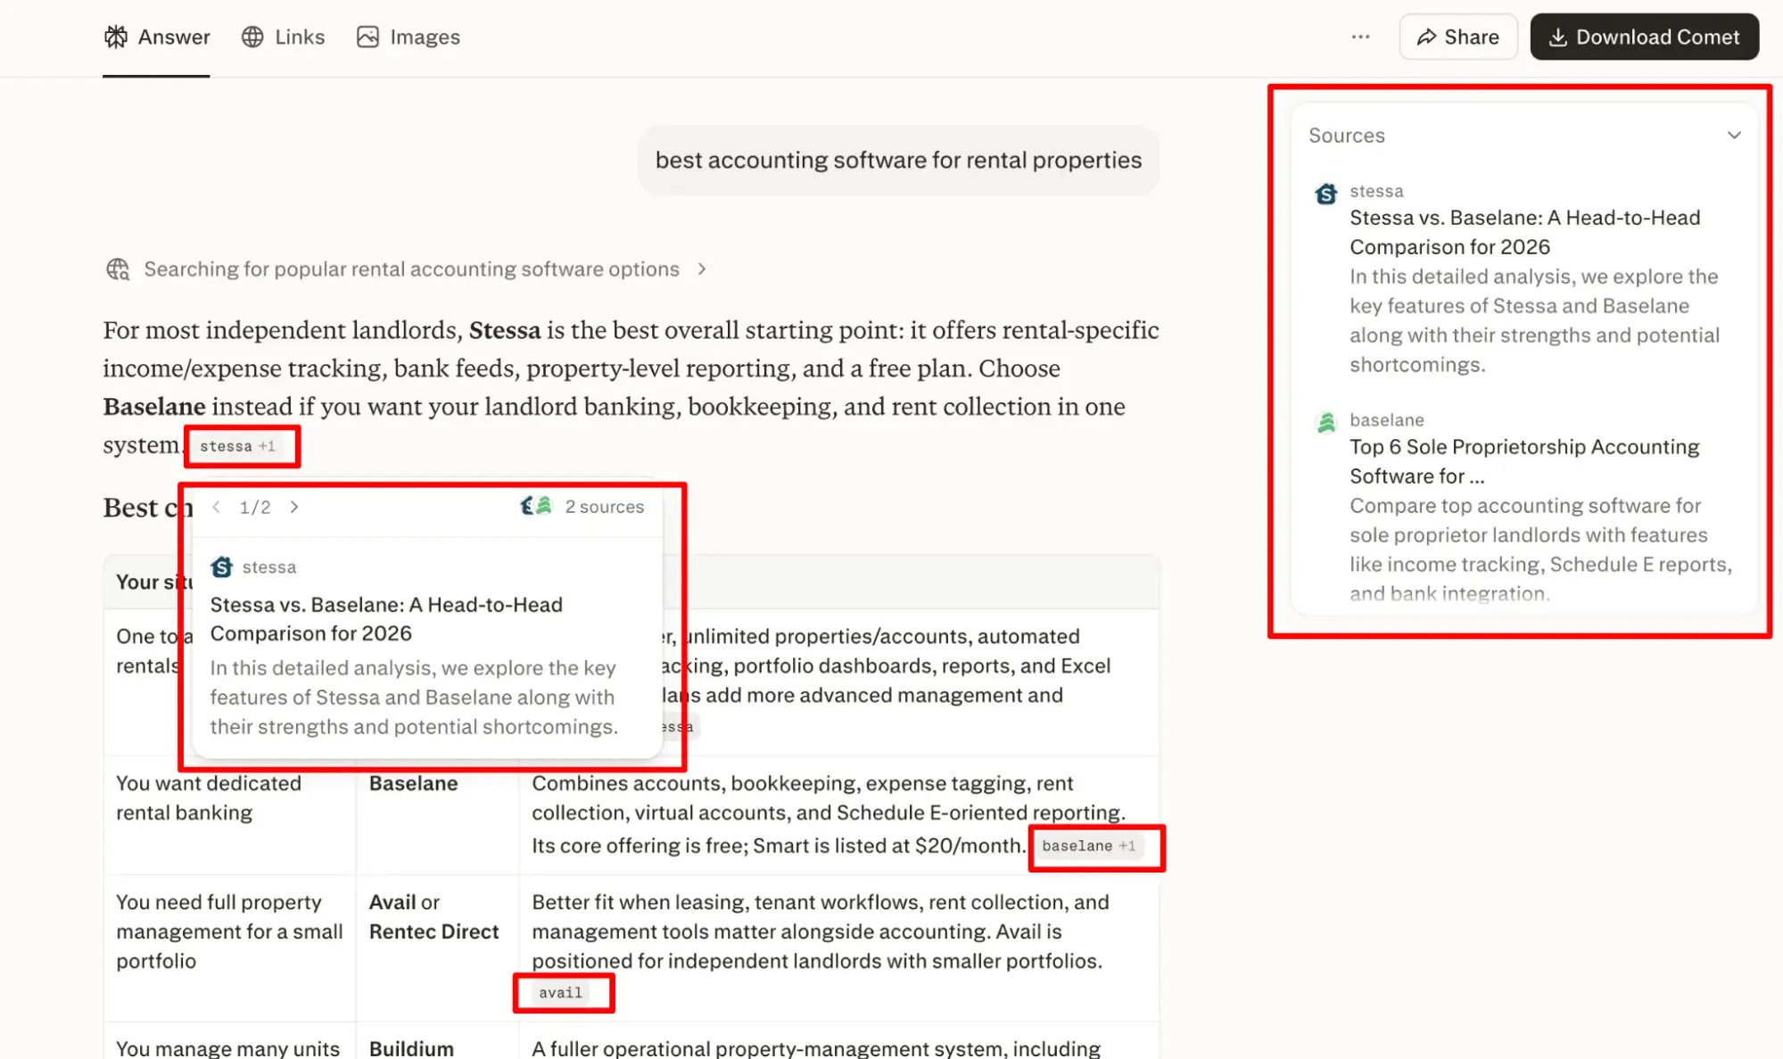Viewport: 1783px width, 1059px height.
Task: Click the baselane +1 citation chip
Action: click(x=1088, y=846)
